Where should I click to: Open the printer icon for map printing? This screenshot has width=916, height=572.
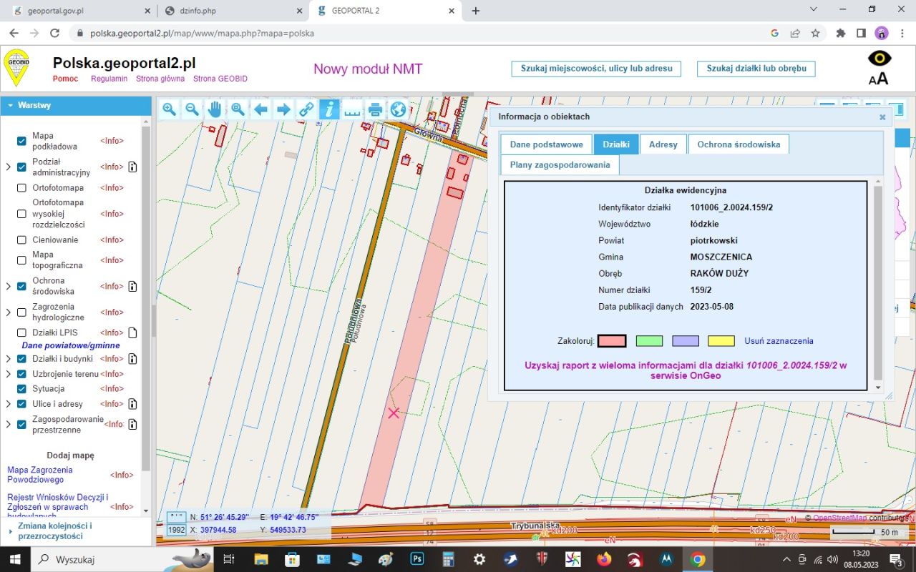pos(374,109)
